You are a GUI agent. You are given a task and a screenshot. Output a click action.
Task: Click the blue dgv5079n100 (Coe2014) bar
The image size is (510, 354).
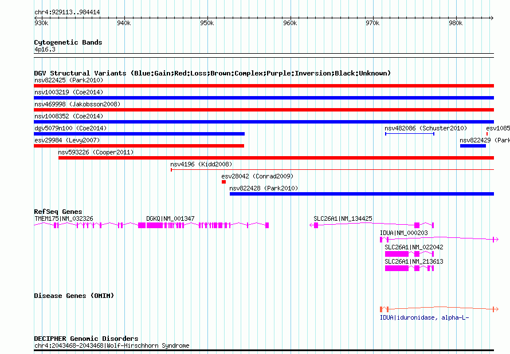pyautogui.click(x=139, y=134)
